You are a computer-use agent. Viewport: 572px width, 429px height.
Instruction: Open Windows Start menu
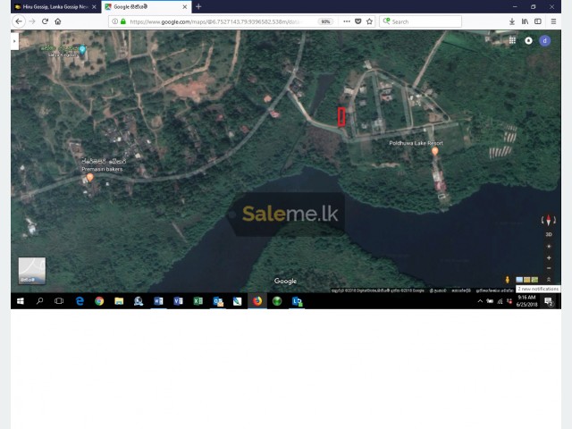click(x=21, y=301)
